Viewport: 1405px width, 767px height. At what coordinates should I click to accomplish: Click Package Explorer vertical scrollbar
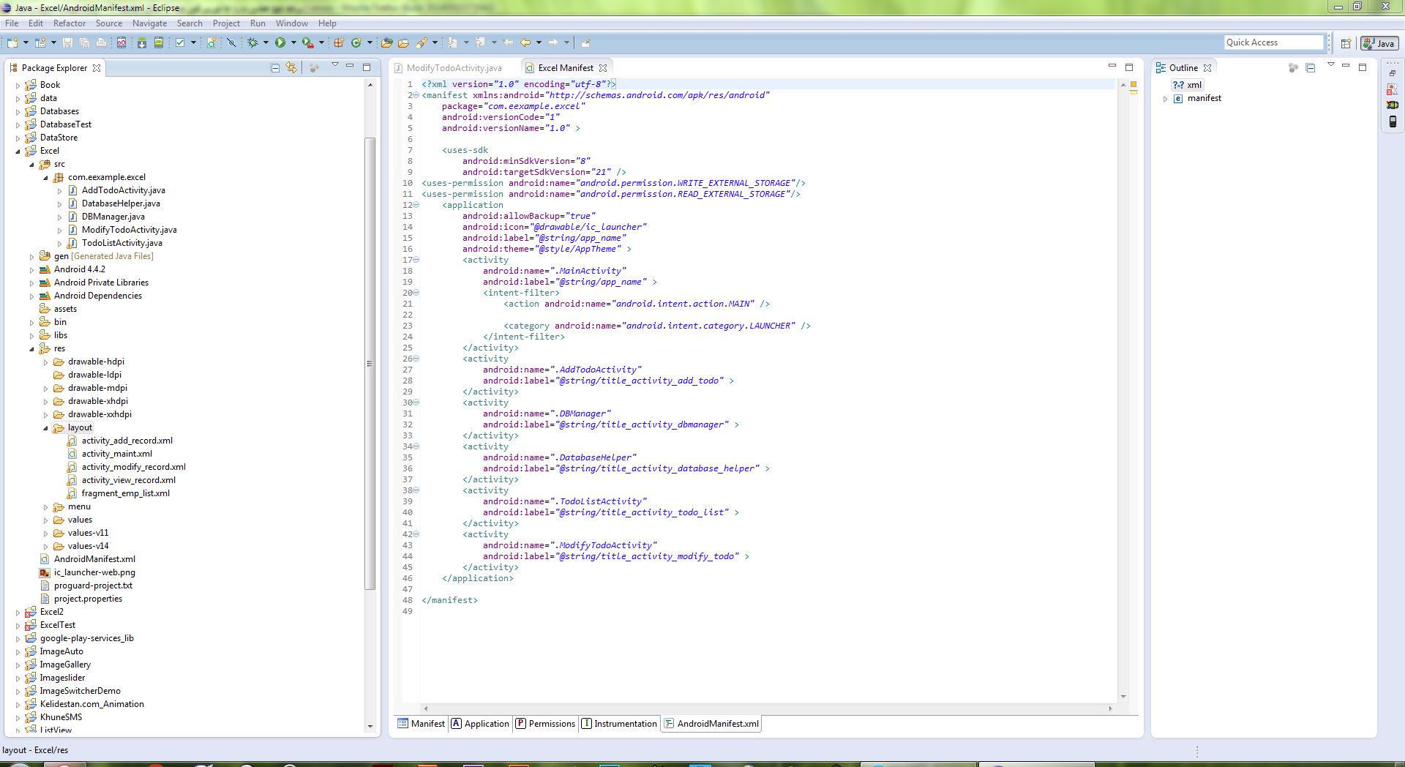click(370, 363)
